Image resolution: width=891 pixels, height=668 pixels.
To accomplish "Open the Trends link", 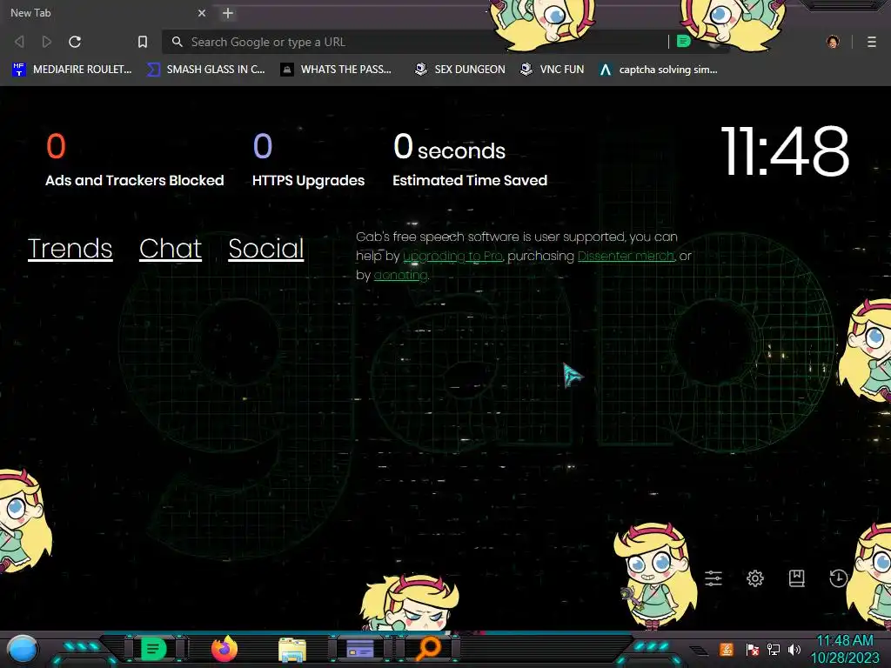I will (70, 249).
